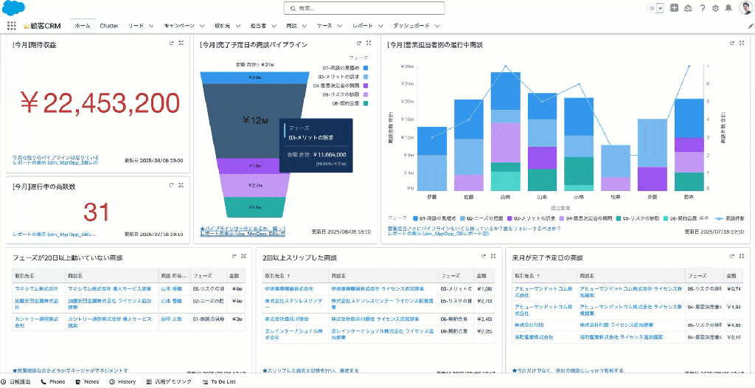The image size is (755, 388).
Task: Switch to the Chatter tab
Action: [x=109, y=26]
